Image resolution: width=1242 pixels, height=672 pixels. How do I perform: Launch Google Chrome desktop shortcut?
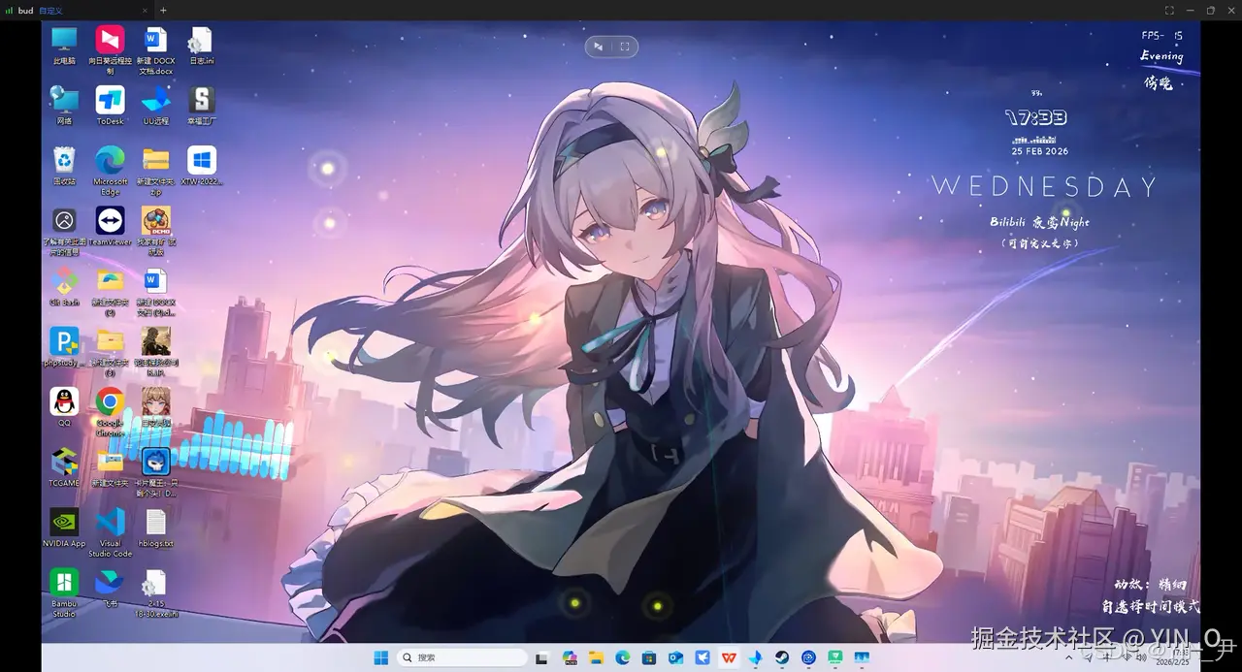tap(110, 400)
